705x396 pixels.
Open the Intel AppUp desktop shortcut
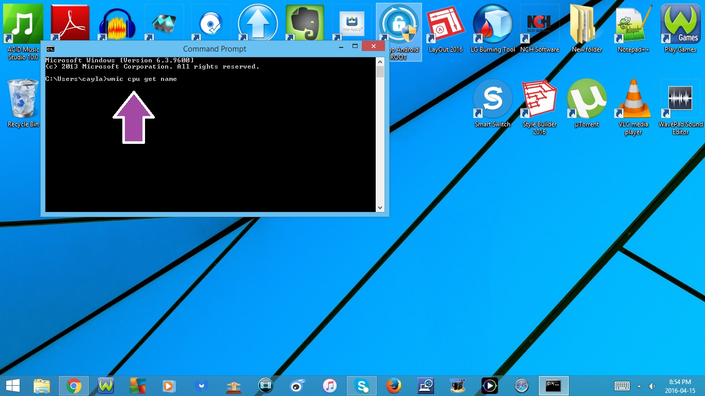click(x=352, y=23)
